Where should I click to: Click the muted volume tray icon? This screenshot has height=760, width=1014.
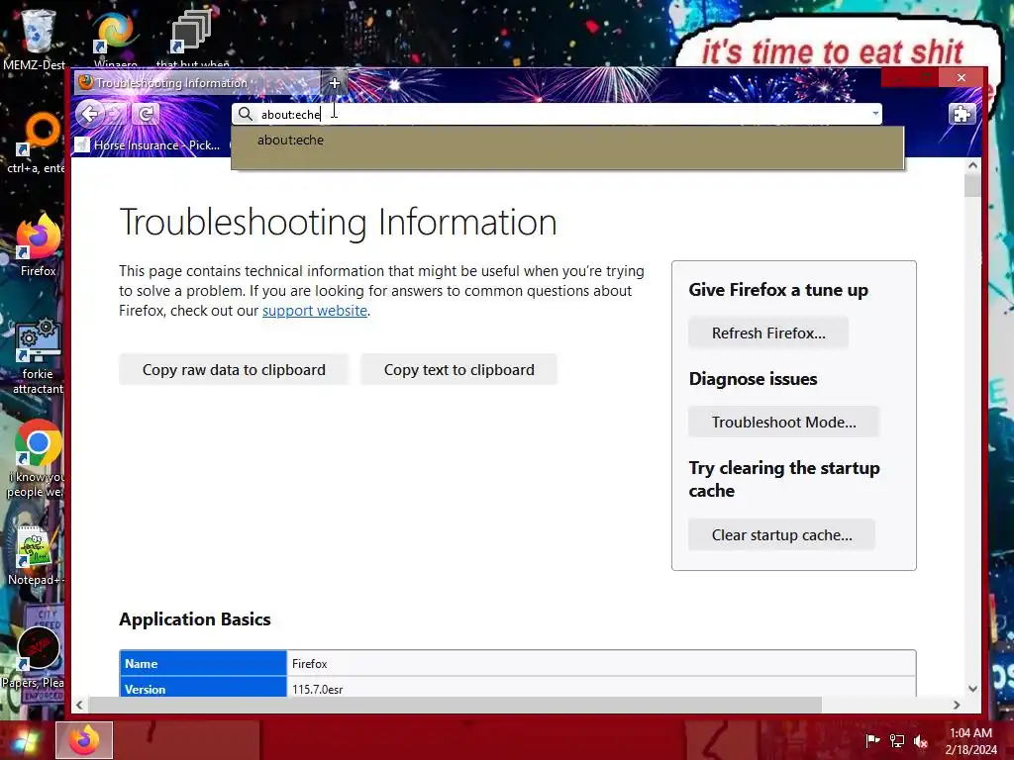pyautogui.click(x=921, y=741)
